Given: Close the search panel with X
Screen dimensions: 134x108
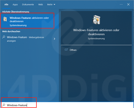Looking at the screenshot, I should pos(128,5).
